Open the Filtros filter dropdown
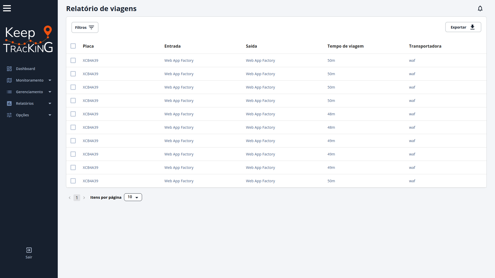 click(85, 27)
